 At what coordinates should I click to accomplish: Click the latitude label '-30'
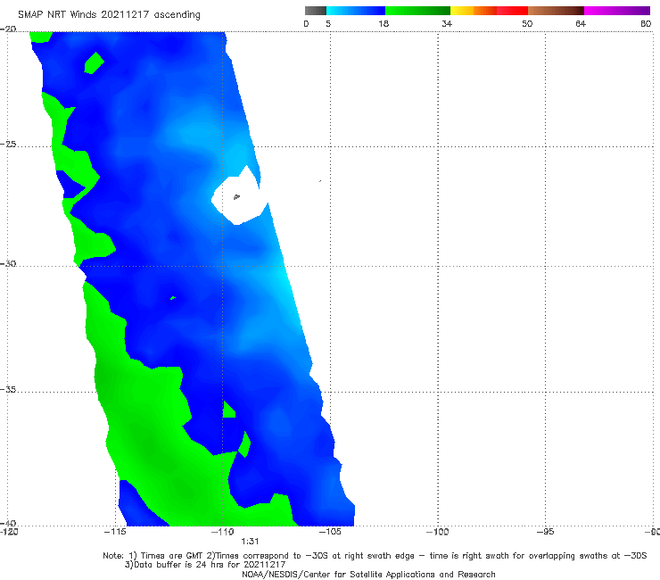(x=8, y=263)
